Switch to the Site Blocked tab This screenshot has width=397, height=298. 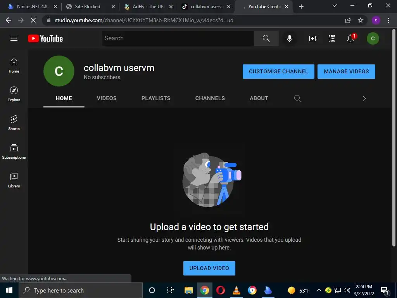coord(87,7)
